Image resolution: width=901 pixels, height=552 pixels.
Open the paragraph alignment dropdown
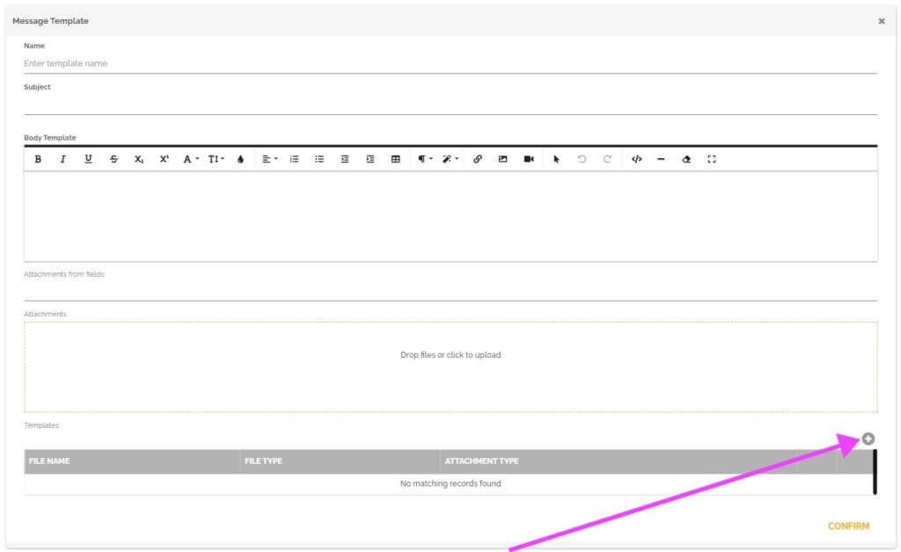(269, 158)
